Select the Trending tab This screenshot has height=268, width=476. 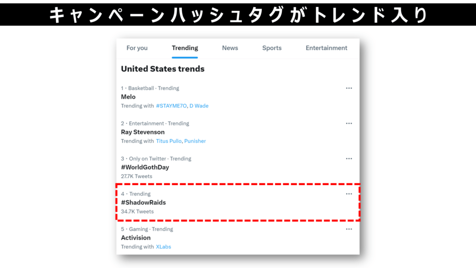[x=185, y=48]
